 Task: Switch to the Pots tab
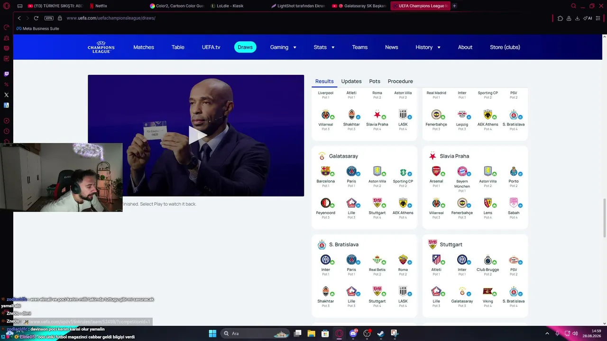tap(375, 81)
